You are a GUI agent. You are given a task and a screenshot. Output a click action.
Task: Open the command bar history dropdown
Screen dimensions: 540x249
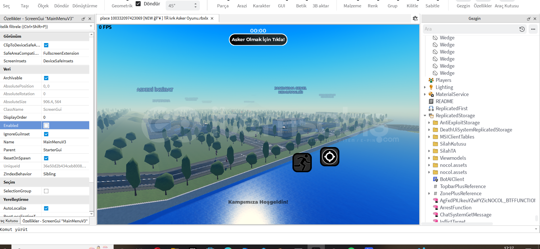tap(536, 229)
